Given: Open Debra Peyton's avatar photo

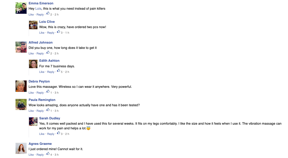Looking at the screenshot, I should coord(21,86).
